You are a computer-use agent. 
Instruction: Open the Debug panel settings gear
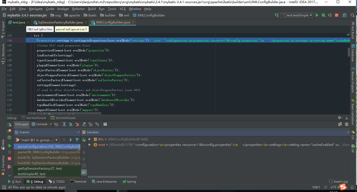[x=339, y=118]
